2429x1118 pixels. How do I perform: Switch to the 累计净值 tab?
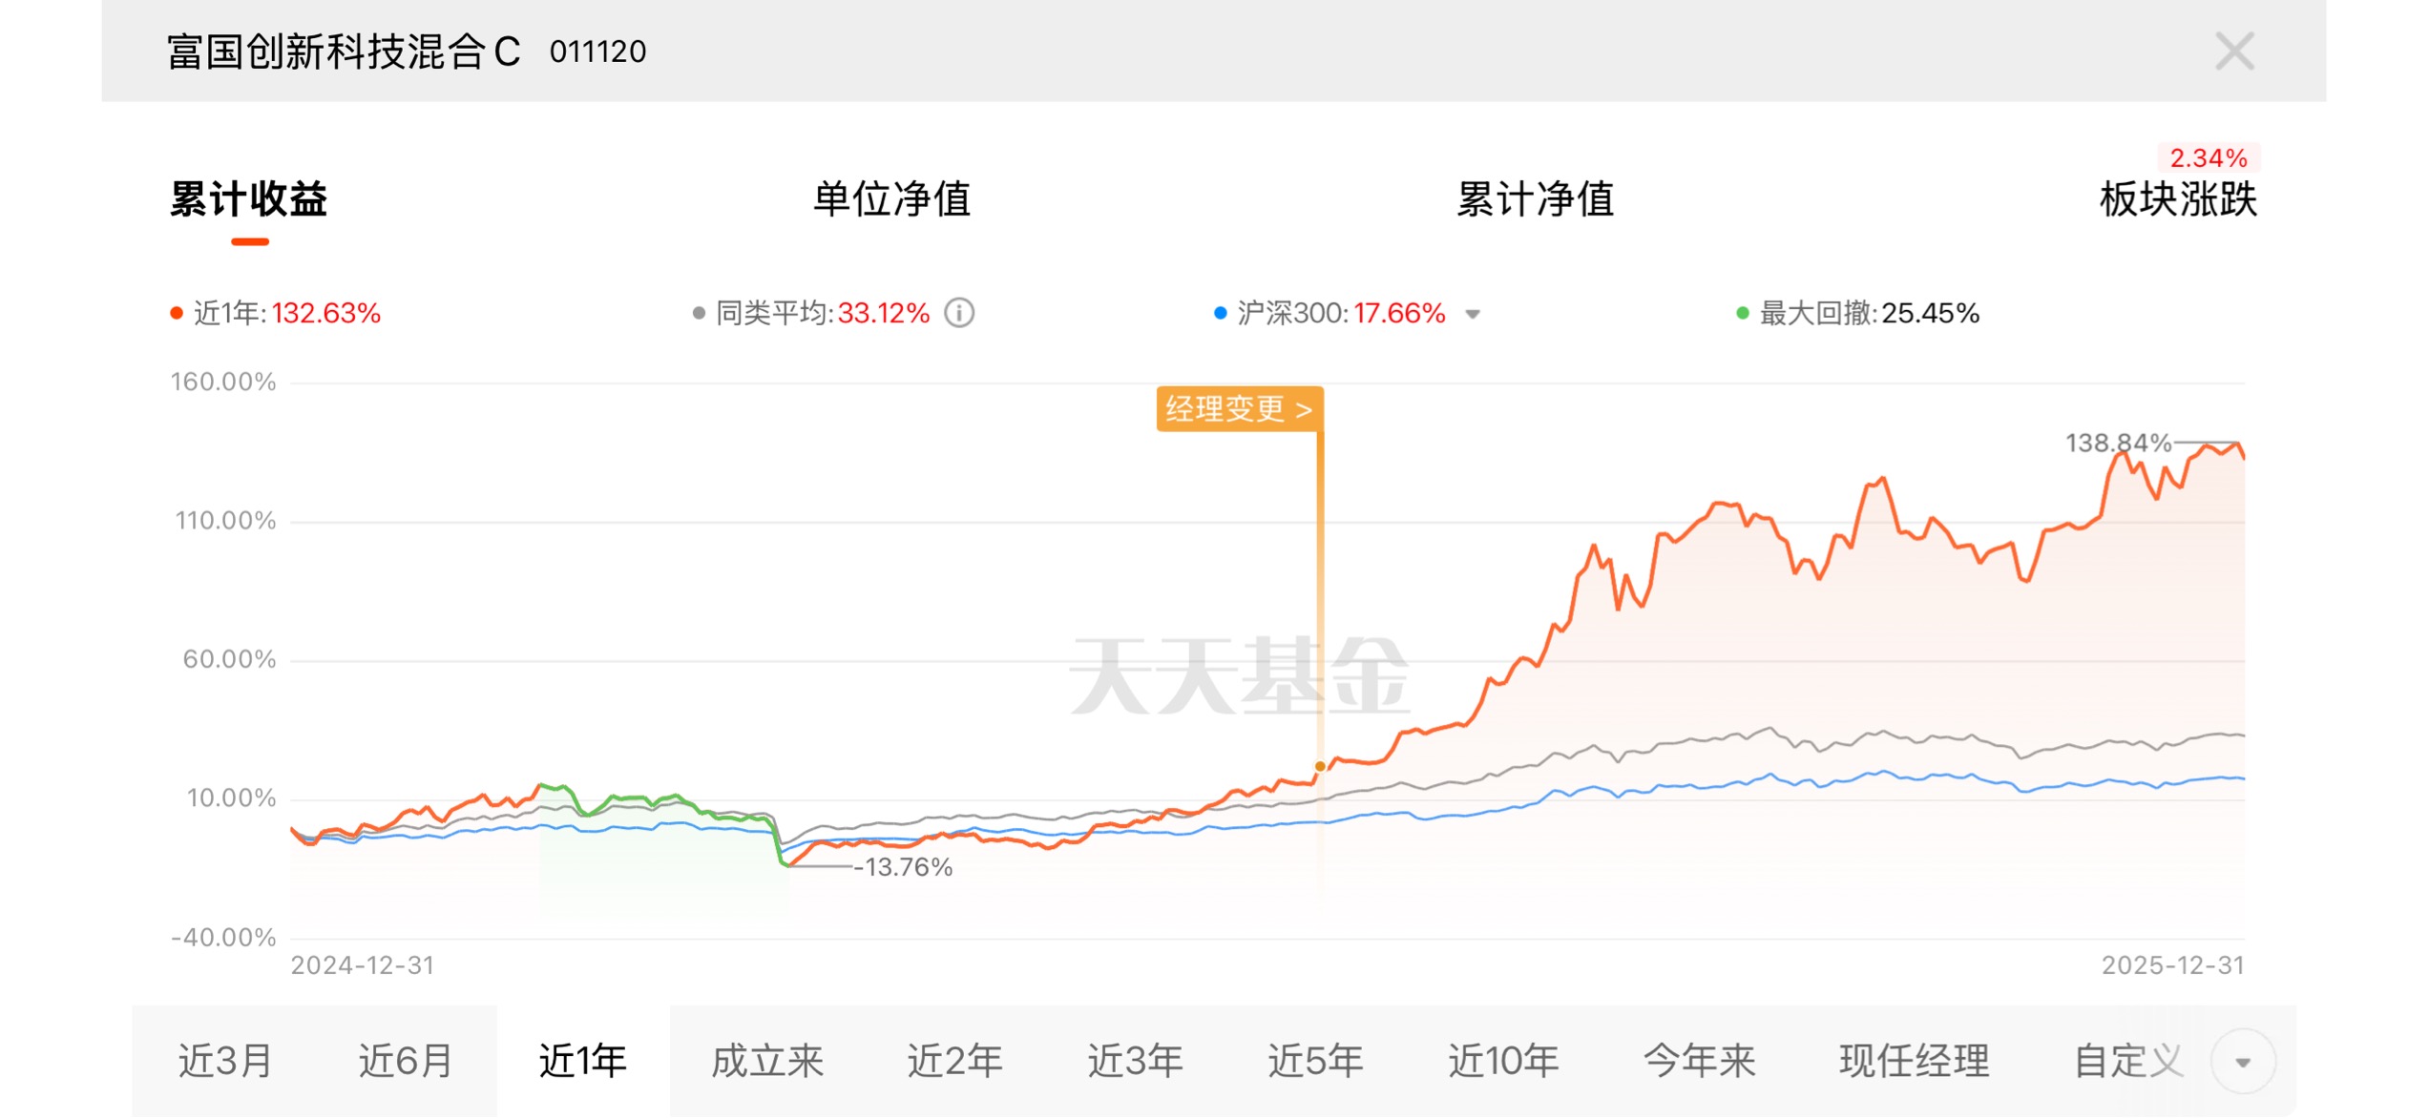pyautogui.click(x=1535, y=199)
